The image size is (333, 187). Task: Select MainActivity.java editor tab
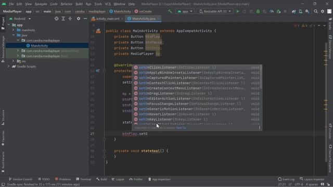[143, 19]
